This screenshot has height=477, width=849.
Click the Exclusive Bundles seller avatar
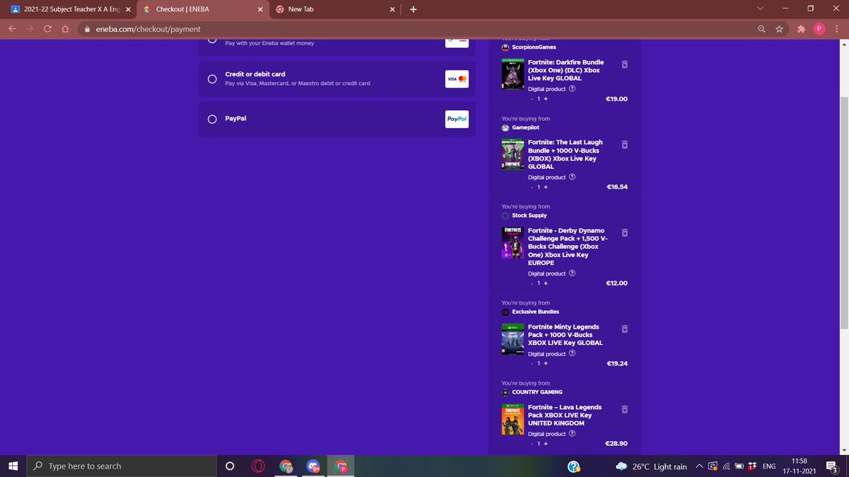[505, 312]
